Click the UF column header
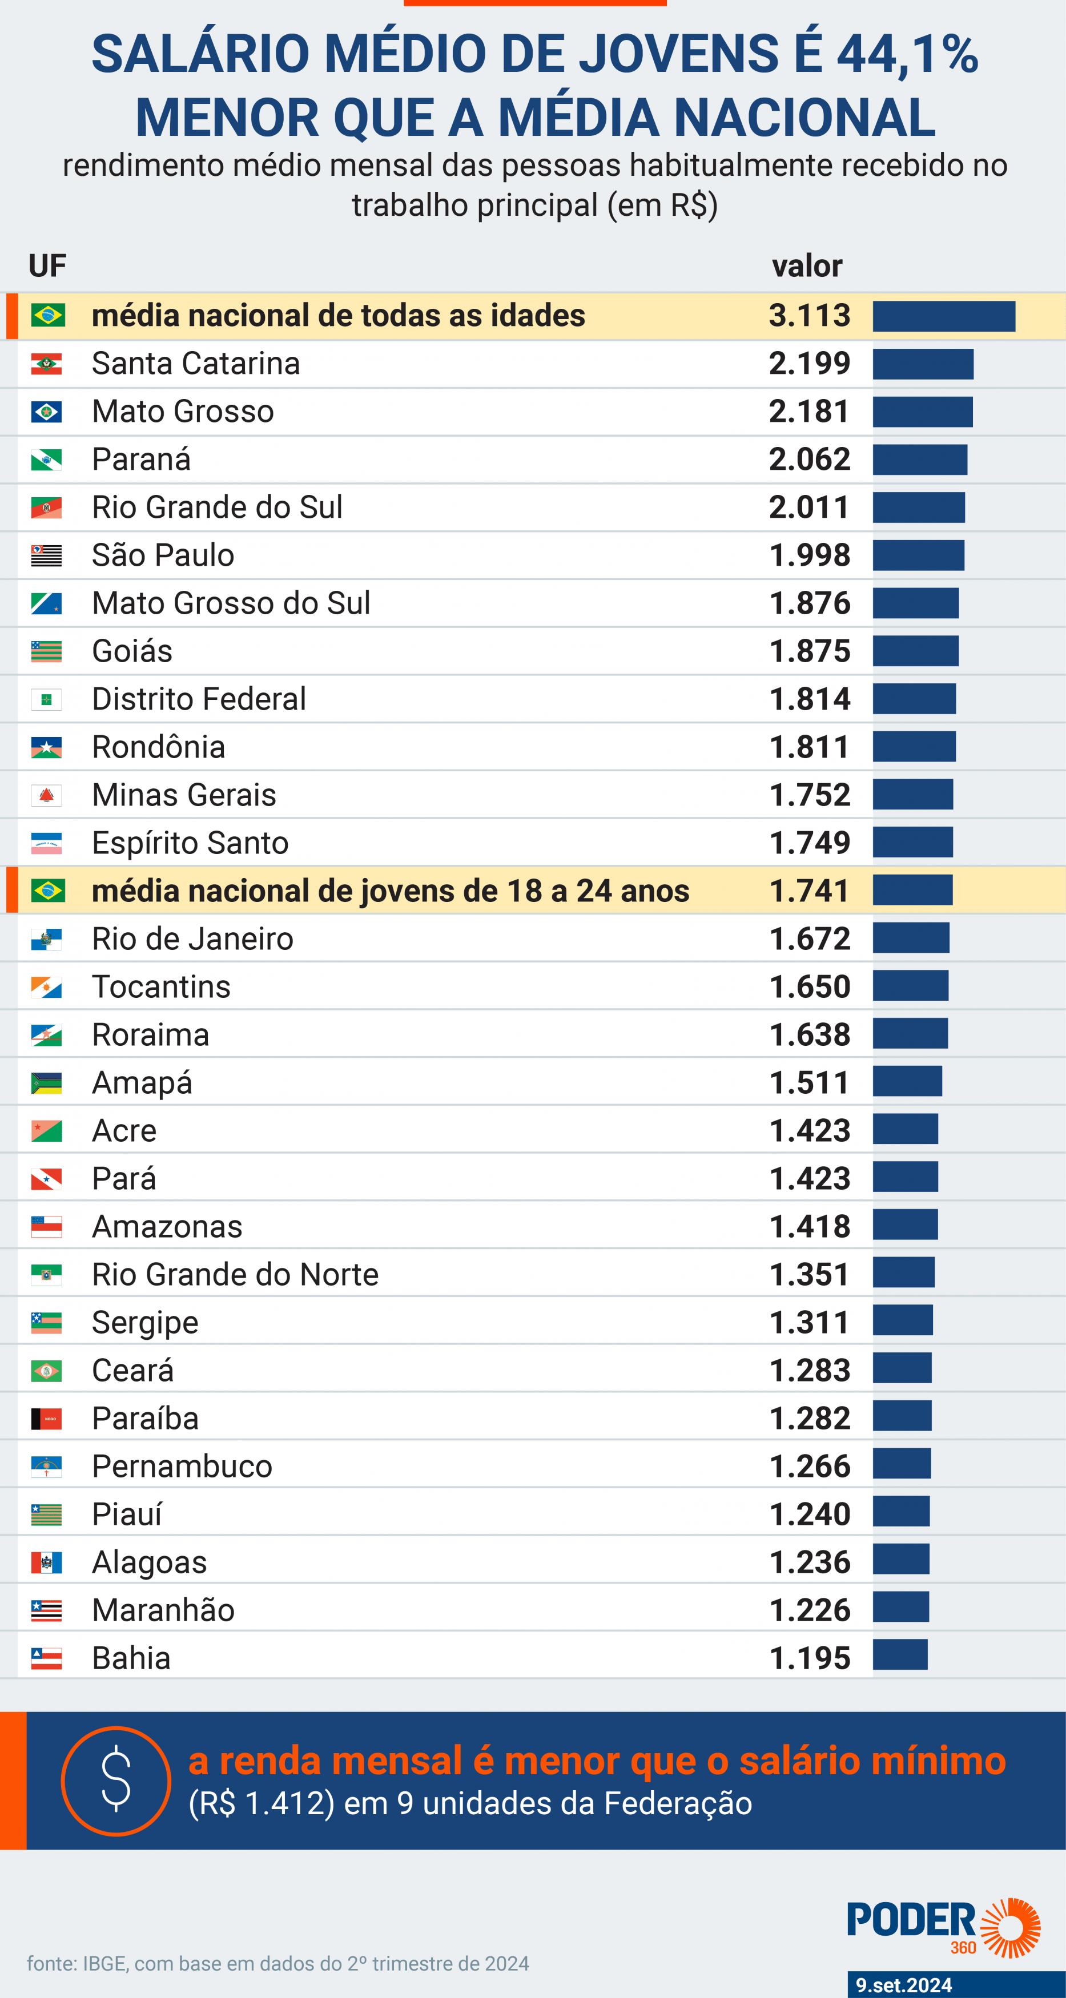Image resolution: width=1066 pixels, height=1998 pixels. [47, 266]
